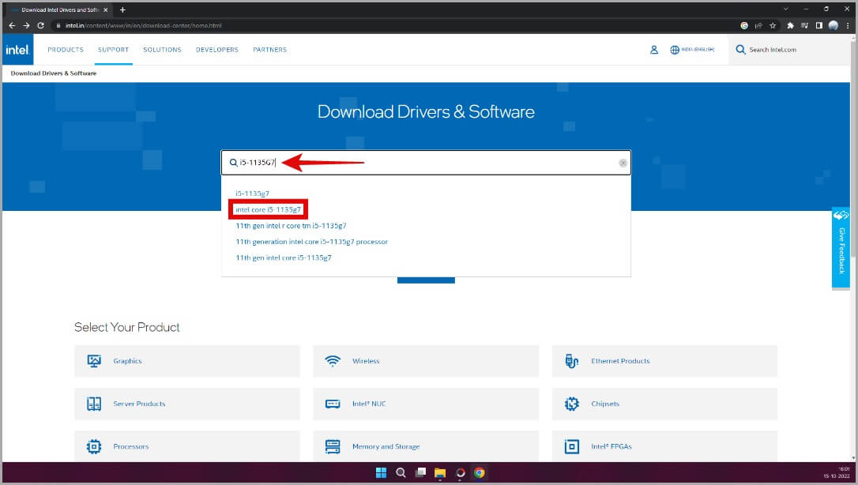Open the PRODUCTS menu
858x485 pixels.
click(66, 50)
